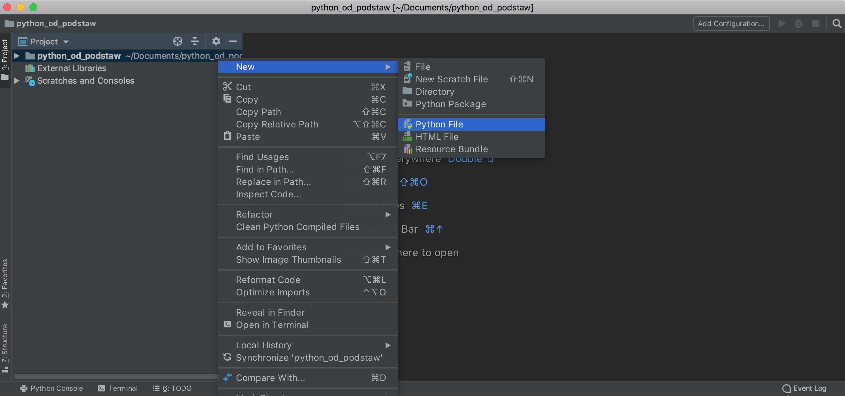
Task: Choose Show Image Thumbnails
Action: 308,259
